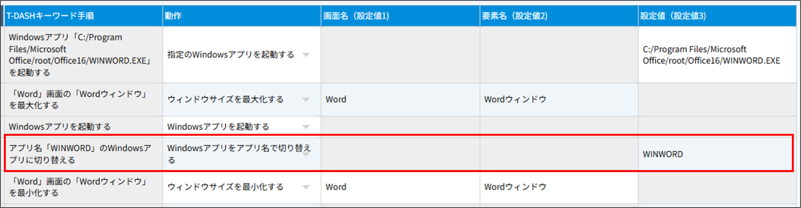Viewport: 801px width, 208px height.
Task: Open the 指定のWindowsアプリを起動する action dropdown
Action: tap(306, 55)
